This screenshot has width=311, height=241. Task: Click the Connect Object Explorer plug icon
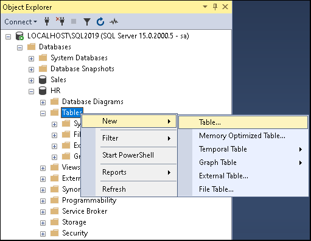(47, 21)
